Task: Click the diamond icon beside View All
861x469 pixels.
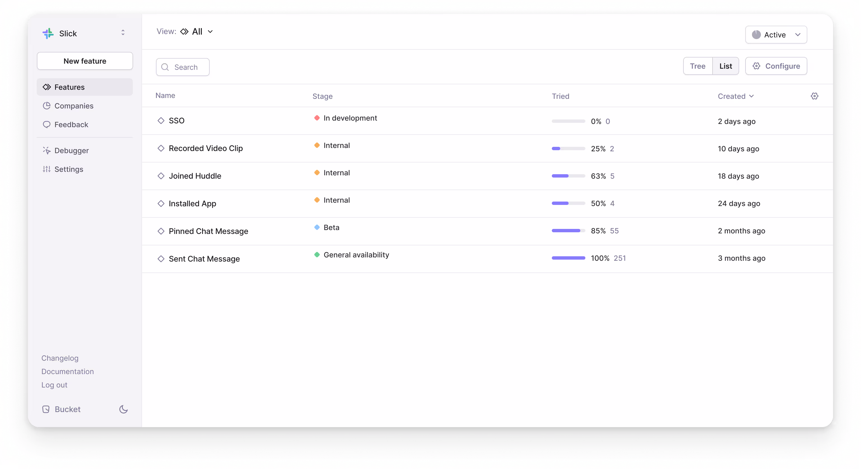Action: click(x=184, y=31)
